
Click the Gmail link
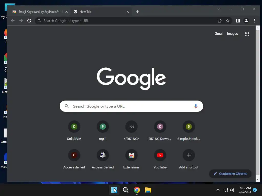coord(219,33)
